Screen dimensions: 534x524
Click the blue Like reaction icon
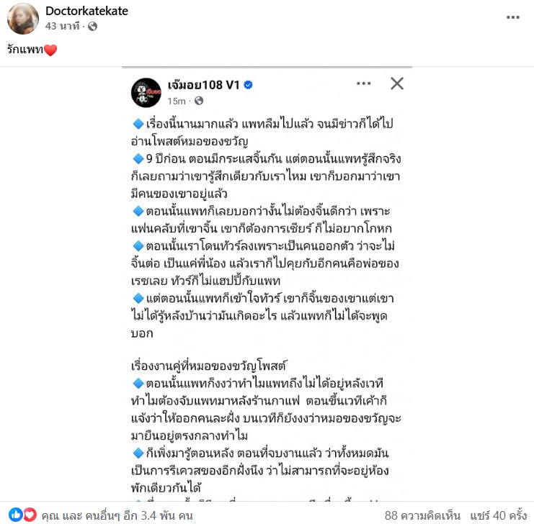coord(15,515)
